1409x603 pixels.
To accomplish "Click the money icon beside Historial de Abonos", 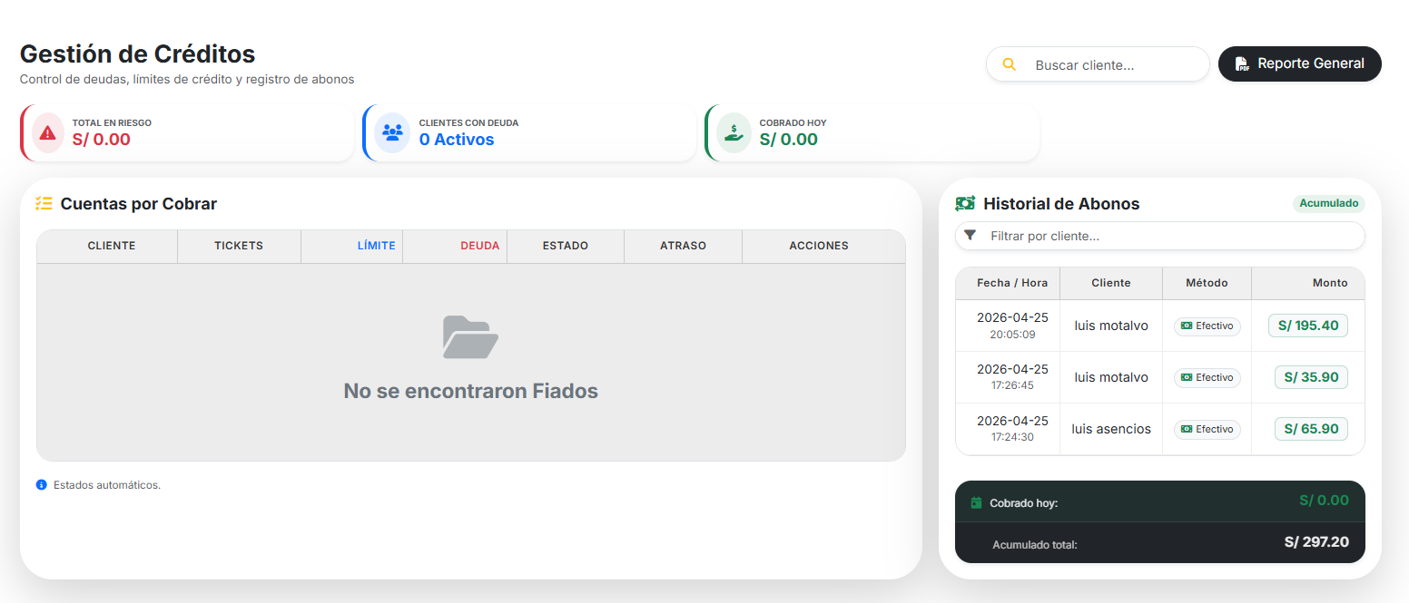I will click(x=965, y=204).
